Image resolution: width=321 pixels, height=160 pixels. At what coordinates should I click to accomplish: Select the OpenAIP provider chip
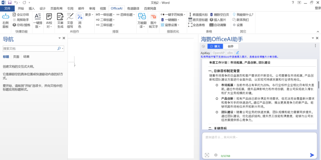point(219,53)
